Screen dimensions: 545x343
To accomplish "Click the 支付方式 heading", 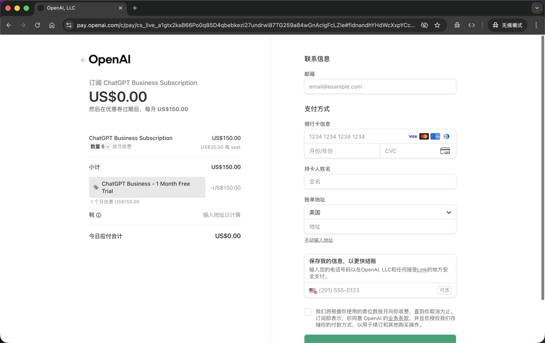I will pos(317,109).
